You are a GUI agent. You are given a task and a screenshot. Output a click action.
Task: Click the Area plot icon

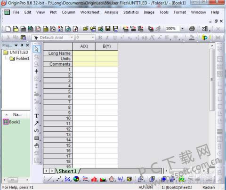coord(103,179)
